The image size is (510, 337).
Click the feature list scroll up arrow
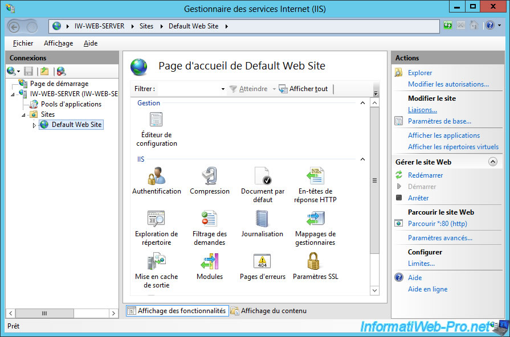374,104
